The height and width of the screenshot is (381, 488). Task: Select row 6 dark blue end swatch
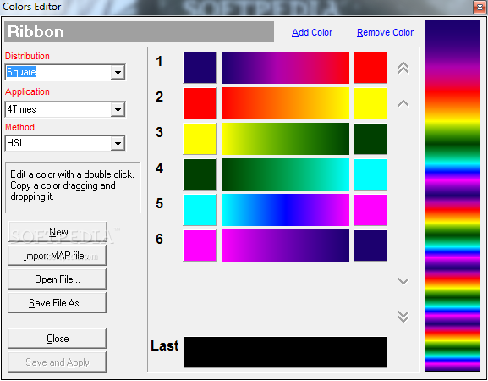point(370,246)
